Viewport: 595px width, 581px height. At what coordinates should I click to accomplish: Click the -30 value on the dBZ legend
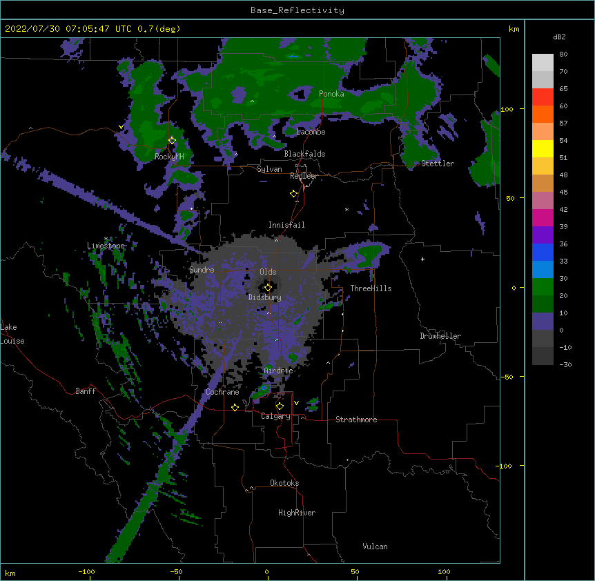point(565,365)
